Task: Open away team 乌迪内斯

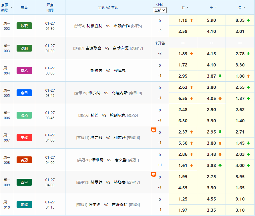Action: (x=120, y=93)
